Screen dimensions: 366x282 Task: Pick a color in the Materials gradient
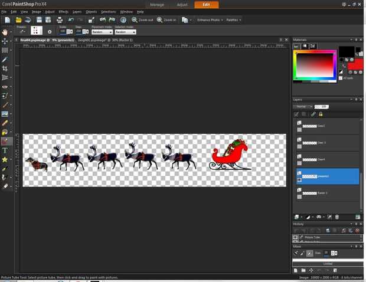pos(315,65)
